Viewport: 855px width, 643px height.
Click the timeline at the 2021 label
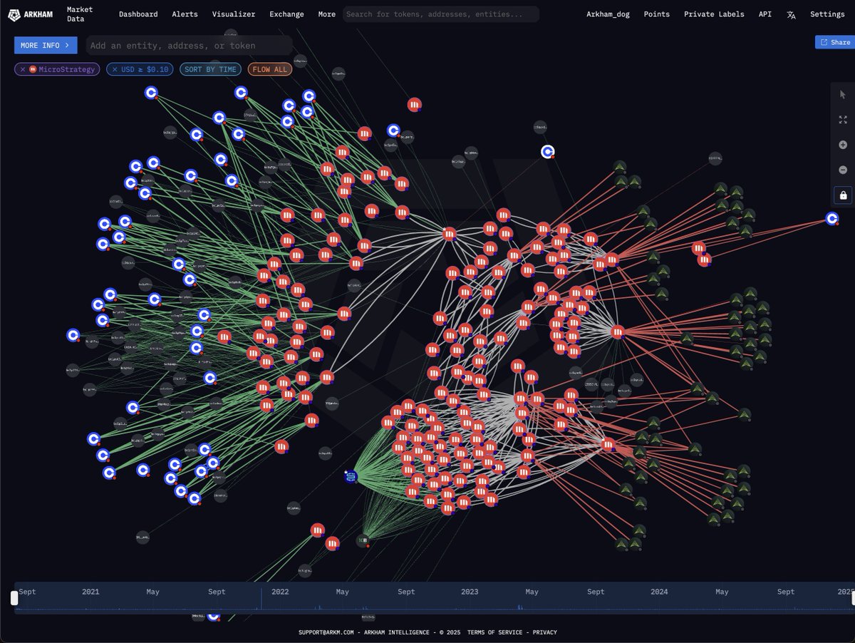click(90, 592)
